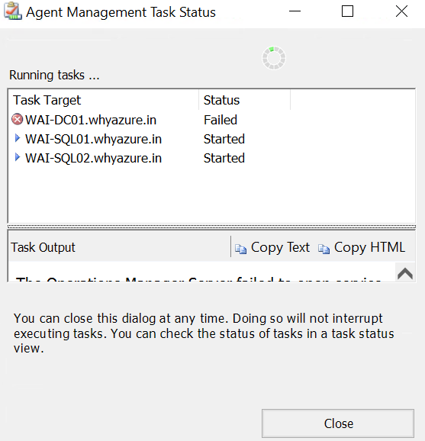Viewport: 425px width, 441px height.
Task: Select the WAI-DC01.whyazure.in task row
Action: click(211, 120)
